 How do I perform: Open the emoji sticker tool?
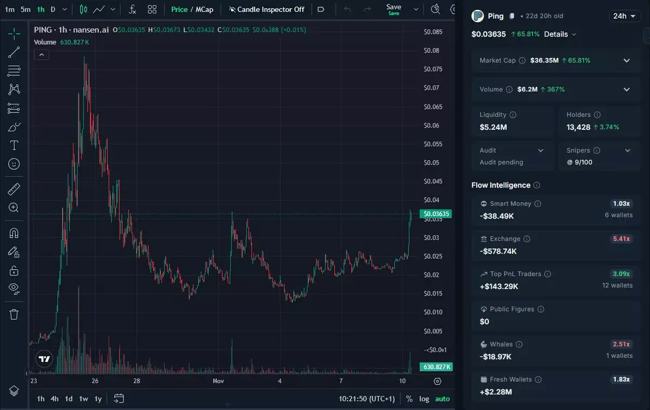(14, 164)
